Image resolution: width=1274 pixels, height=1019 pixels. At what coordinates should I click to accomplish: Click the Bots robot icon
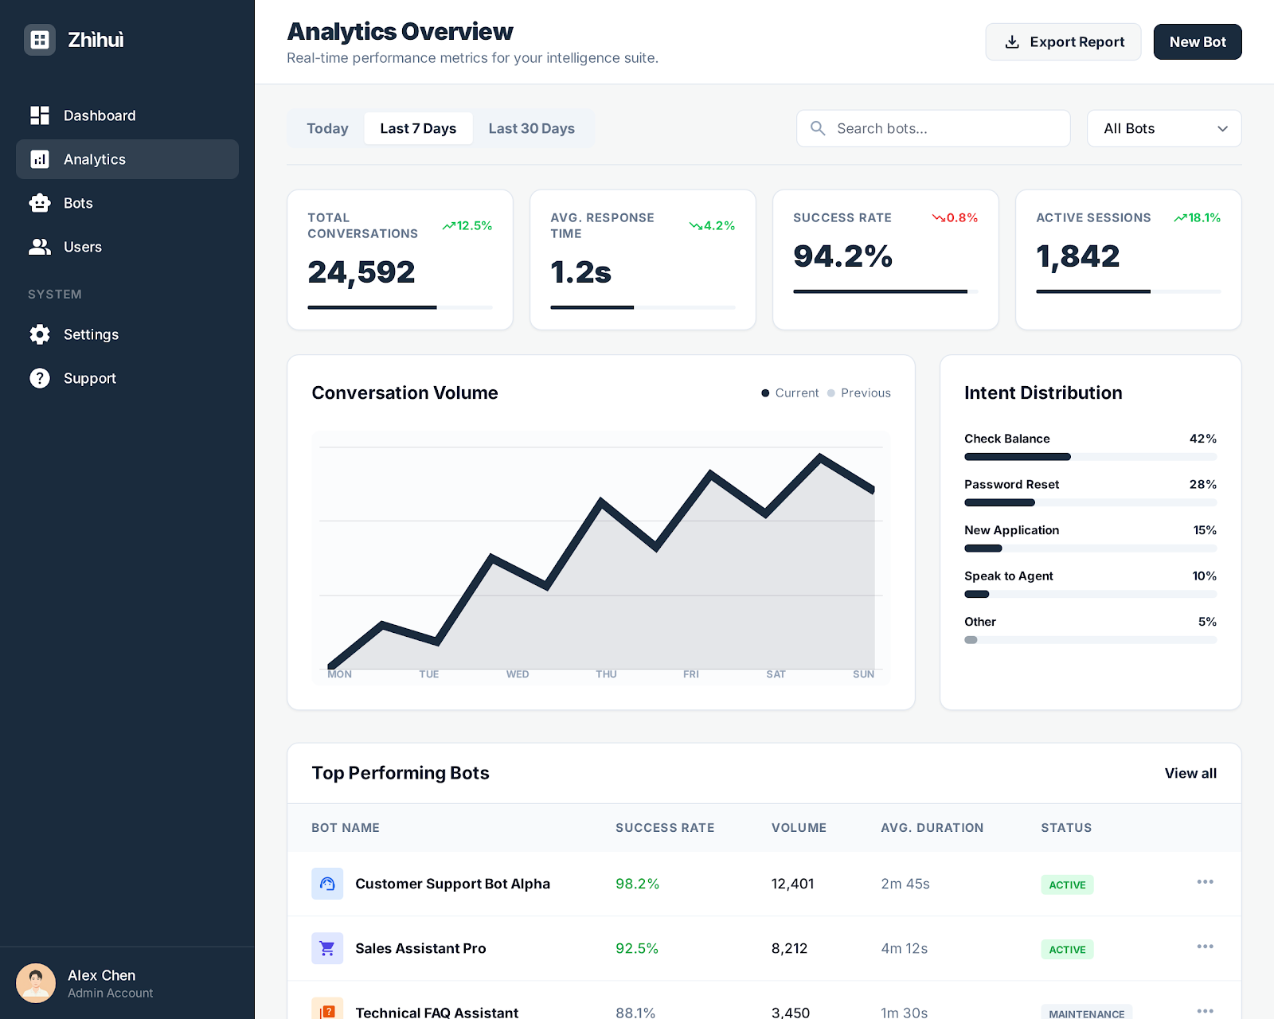pos(40,203)
